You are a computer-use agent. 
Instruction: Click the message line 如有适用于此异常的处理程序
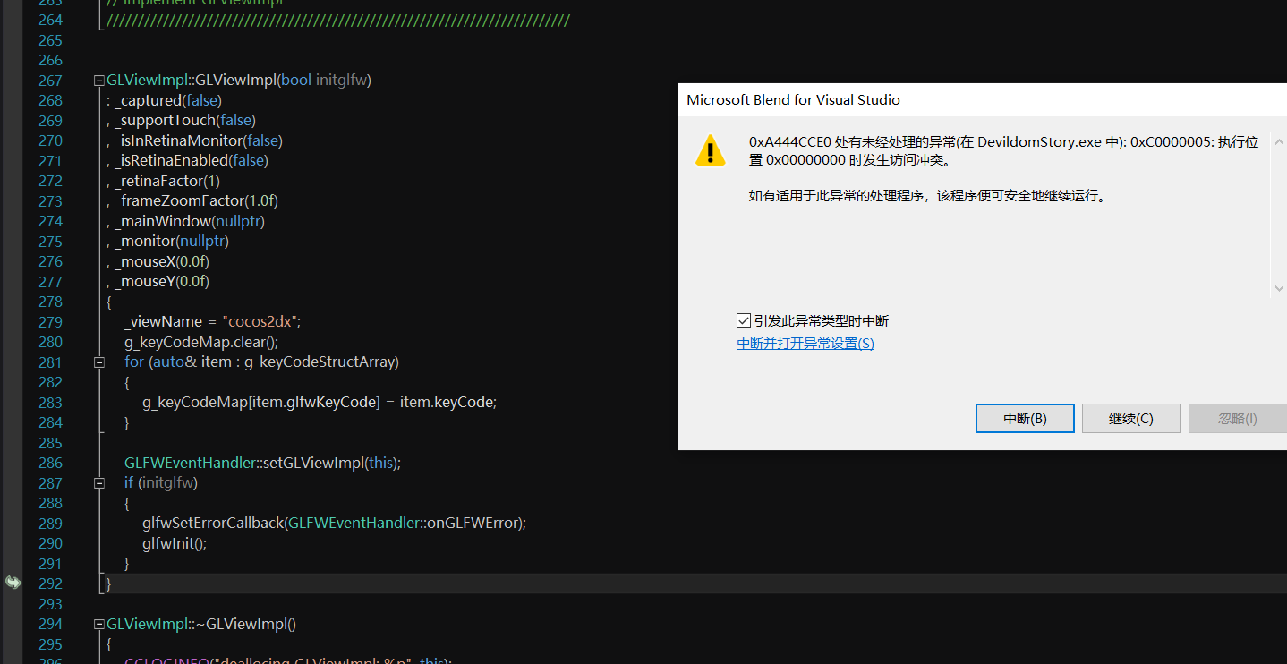[927, 195]
